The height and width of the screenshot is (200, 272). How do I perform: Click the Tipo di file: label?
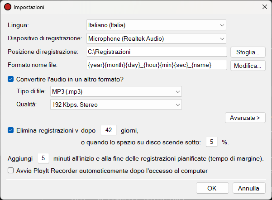[x=31, y=91]
